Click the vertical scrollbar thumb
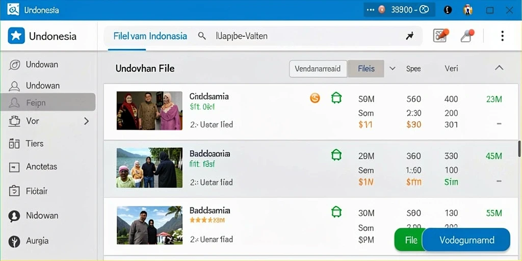522x261 pixels. click(519, 148)
